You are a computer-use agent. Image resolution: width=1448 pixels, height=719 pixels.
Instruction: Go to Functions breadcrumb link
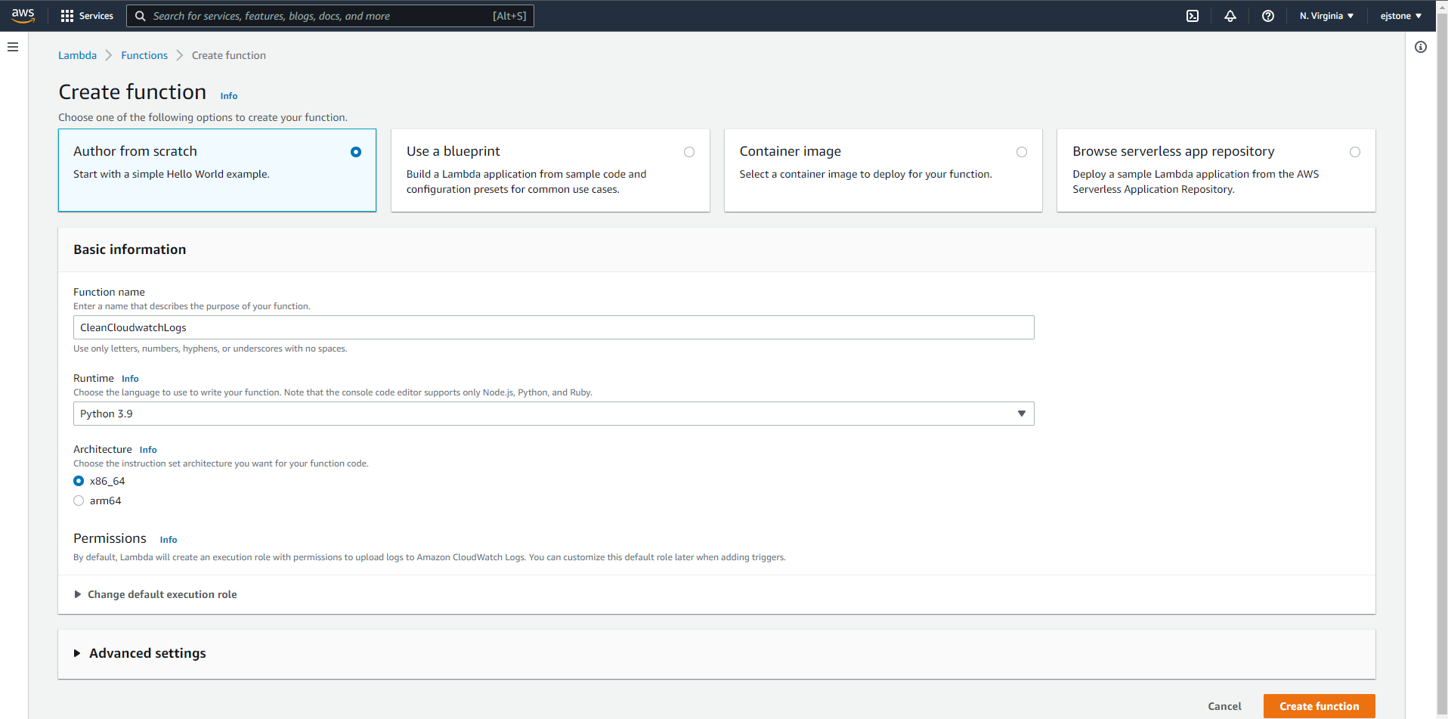(x=144, y=55)
